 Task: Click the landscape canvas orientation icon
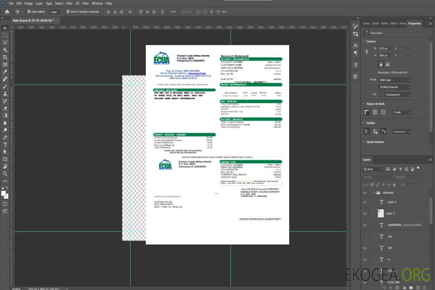click(387, 64)
